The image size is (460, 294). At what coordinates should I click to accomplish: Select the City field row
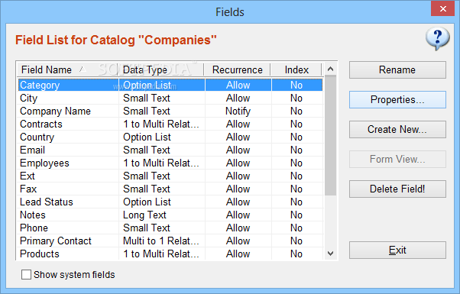[170, 98]
